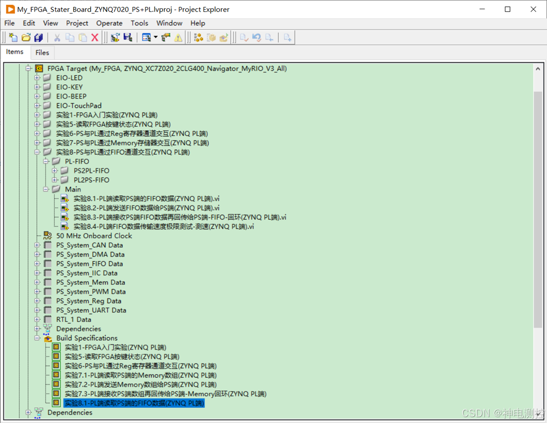The width and height of the screenshot is (547, 423).
Task: Click the source control Undo Checkout icon
Action: pos(257,37)
